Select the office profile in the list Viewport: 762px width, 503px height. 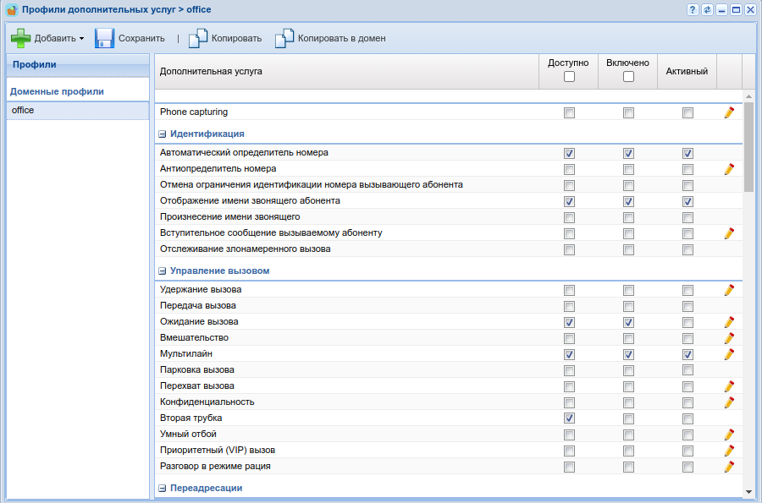coord(77,111)
